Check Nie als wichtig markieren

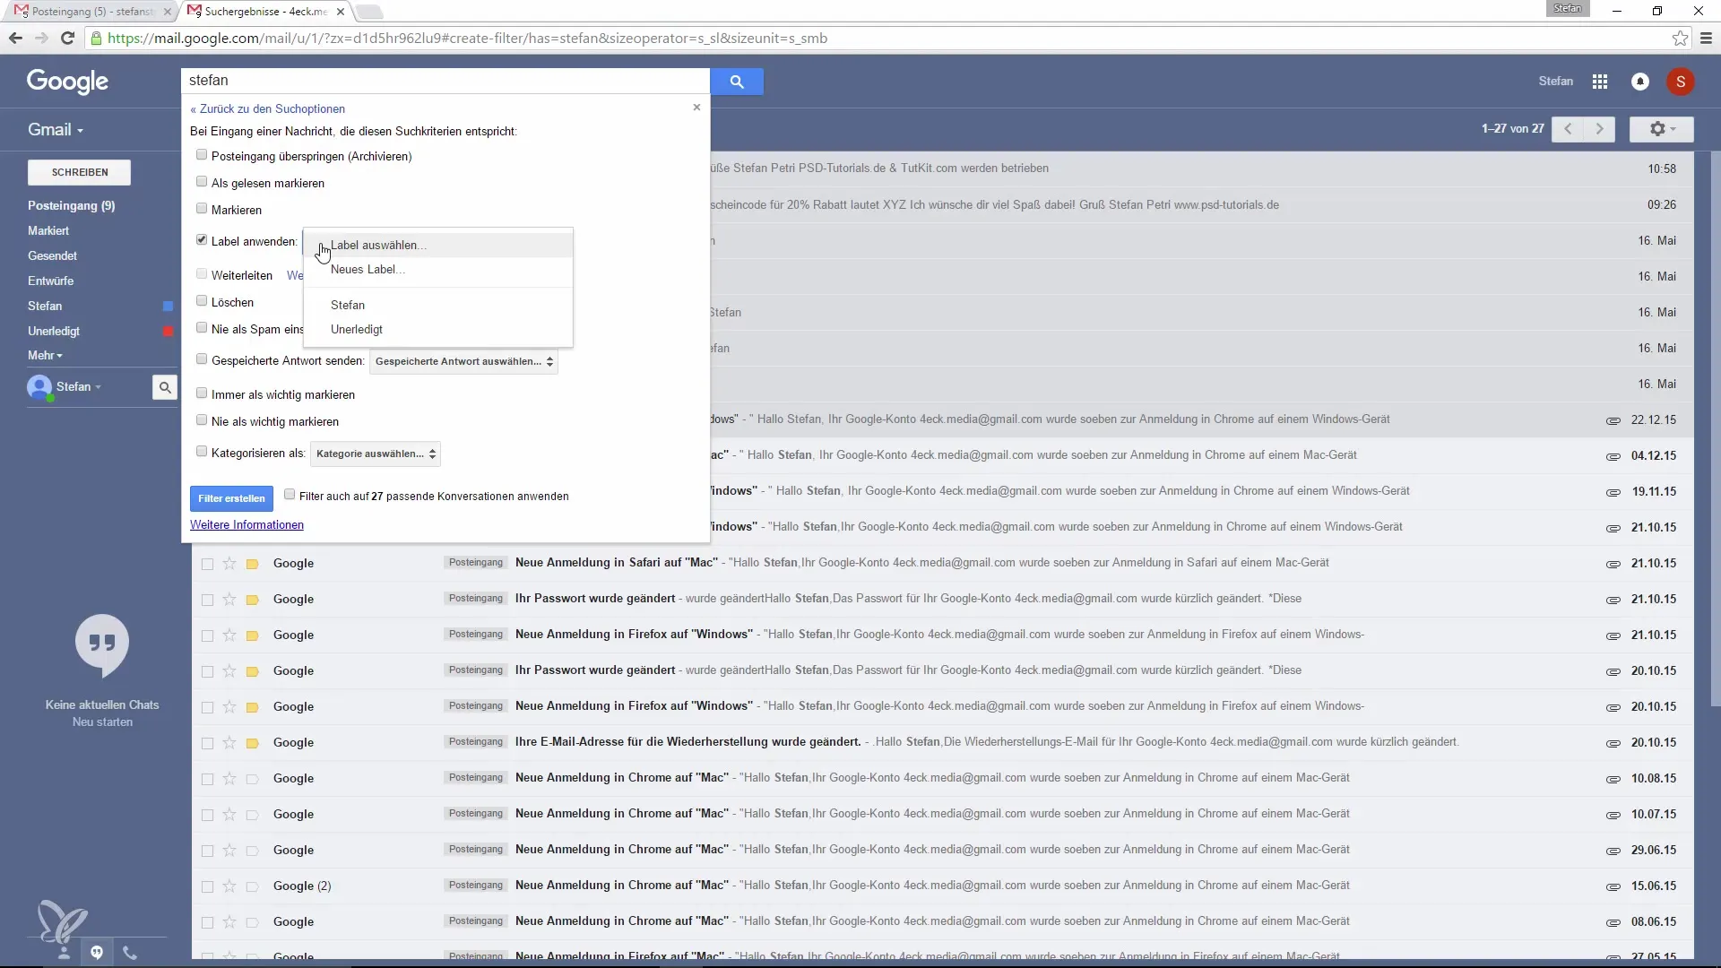pyautogui.click(x=202, y=420)
